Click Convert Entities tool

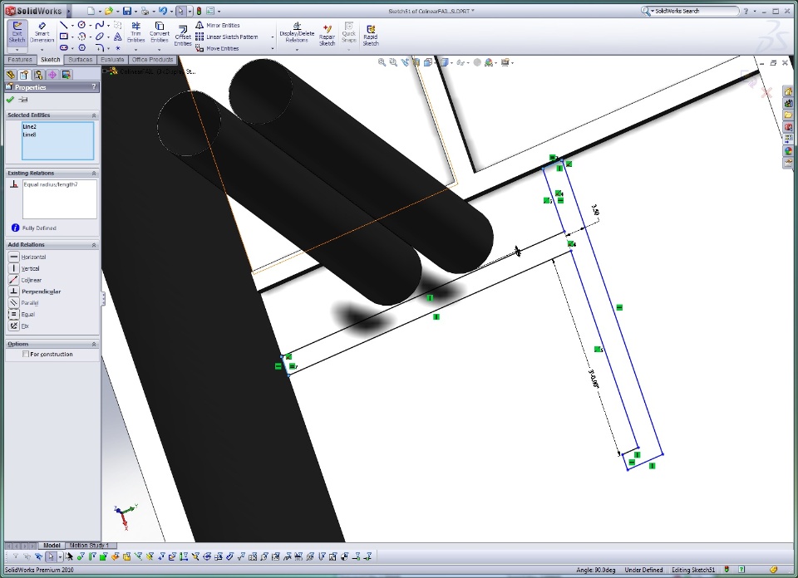[160, 32]
